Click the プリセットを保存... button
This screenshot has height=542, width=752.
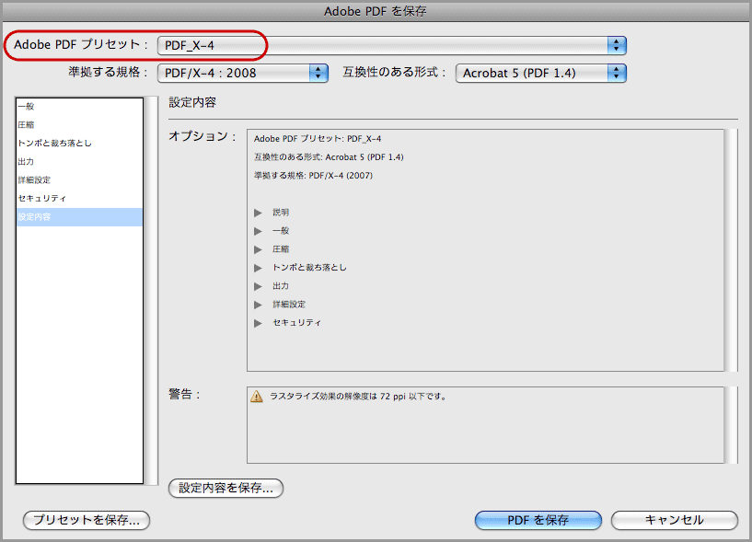click(x=87, y=520)
